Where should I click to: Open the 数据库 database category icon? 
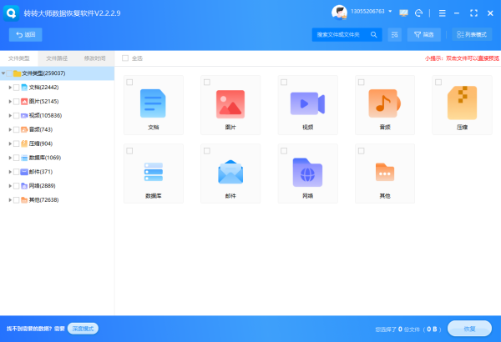153,171
